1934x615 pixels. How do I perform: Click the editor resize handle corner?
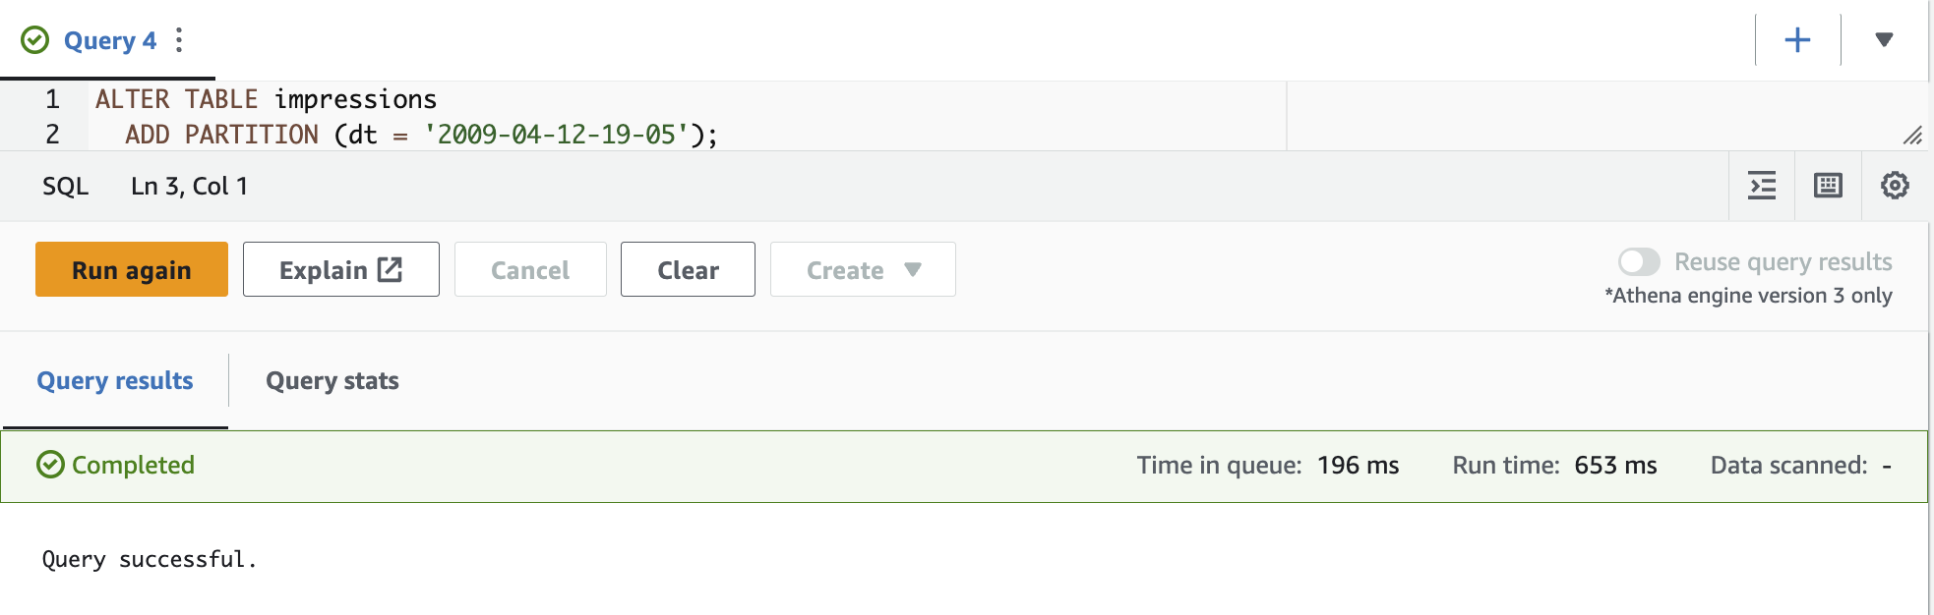coord(1912,136)
